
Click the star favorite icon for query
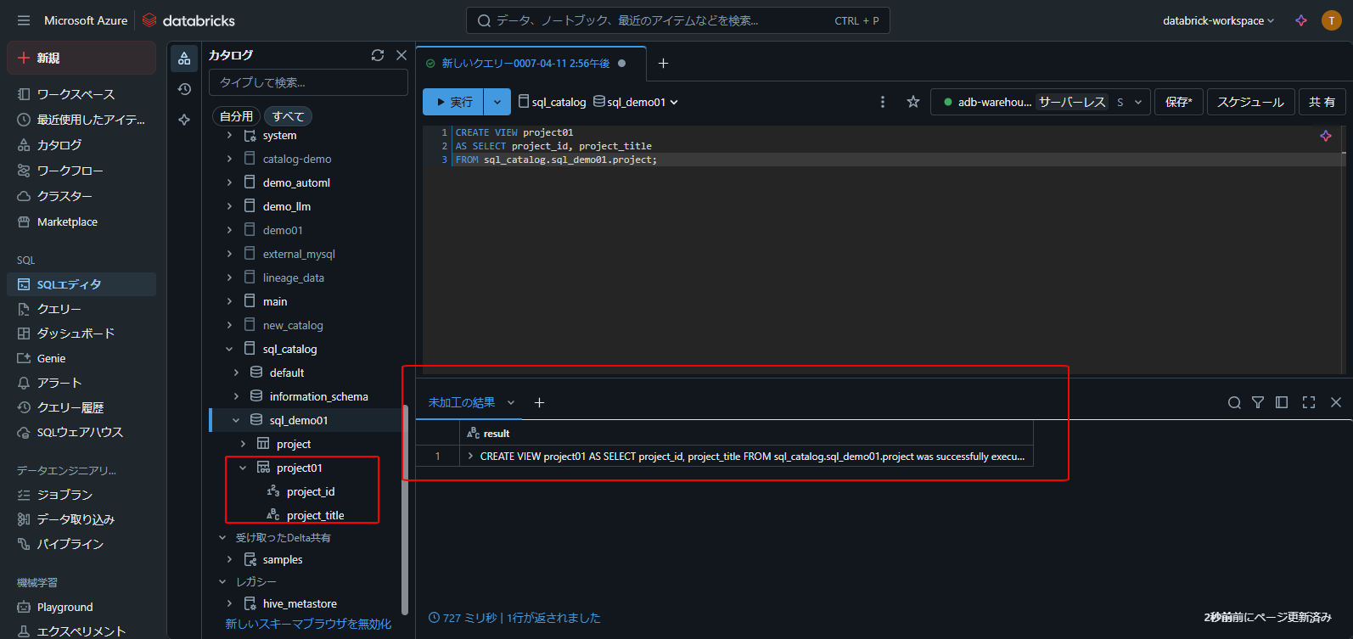point(913,102)
